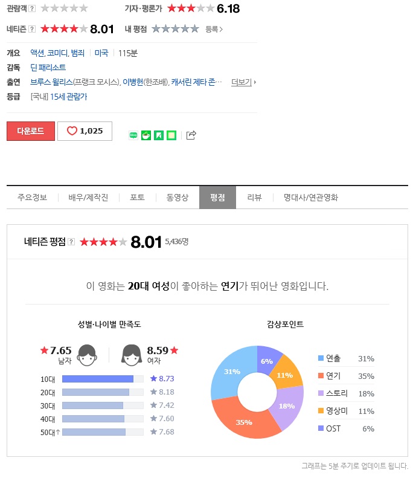The width and height of the screenshot is (416, 478).
Task: Set my rating using 내 평점 stars
Action: (x=176, y=29)
